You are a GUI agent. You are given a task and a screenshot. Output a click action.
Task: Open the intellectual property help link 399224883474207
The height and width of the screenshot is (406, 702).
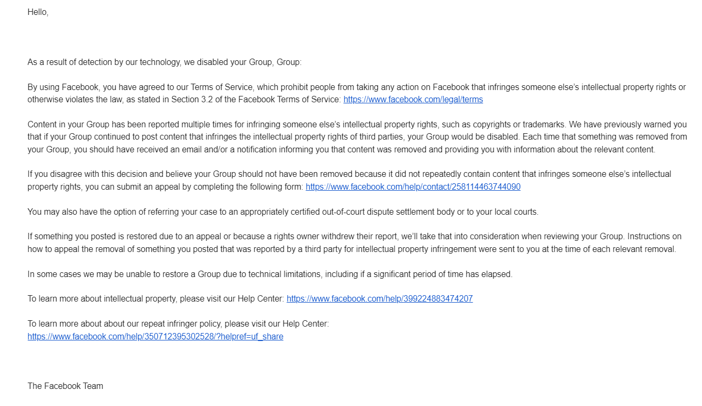380,299
